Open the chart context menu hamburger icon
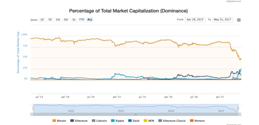The image size is (259, 125). (239, 20)
